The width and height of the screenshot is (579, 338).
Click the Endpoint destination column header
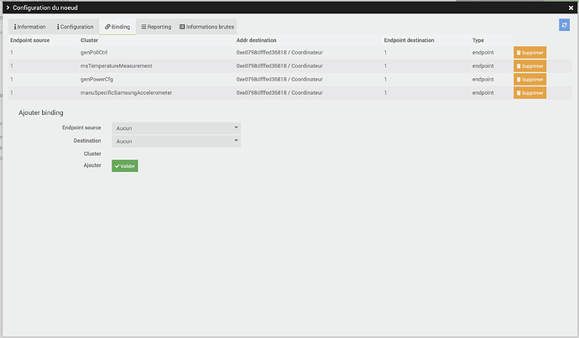(409, 40)
